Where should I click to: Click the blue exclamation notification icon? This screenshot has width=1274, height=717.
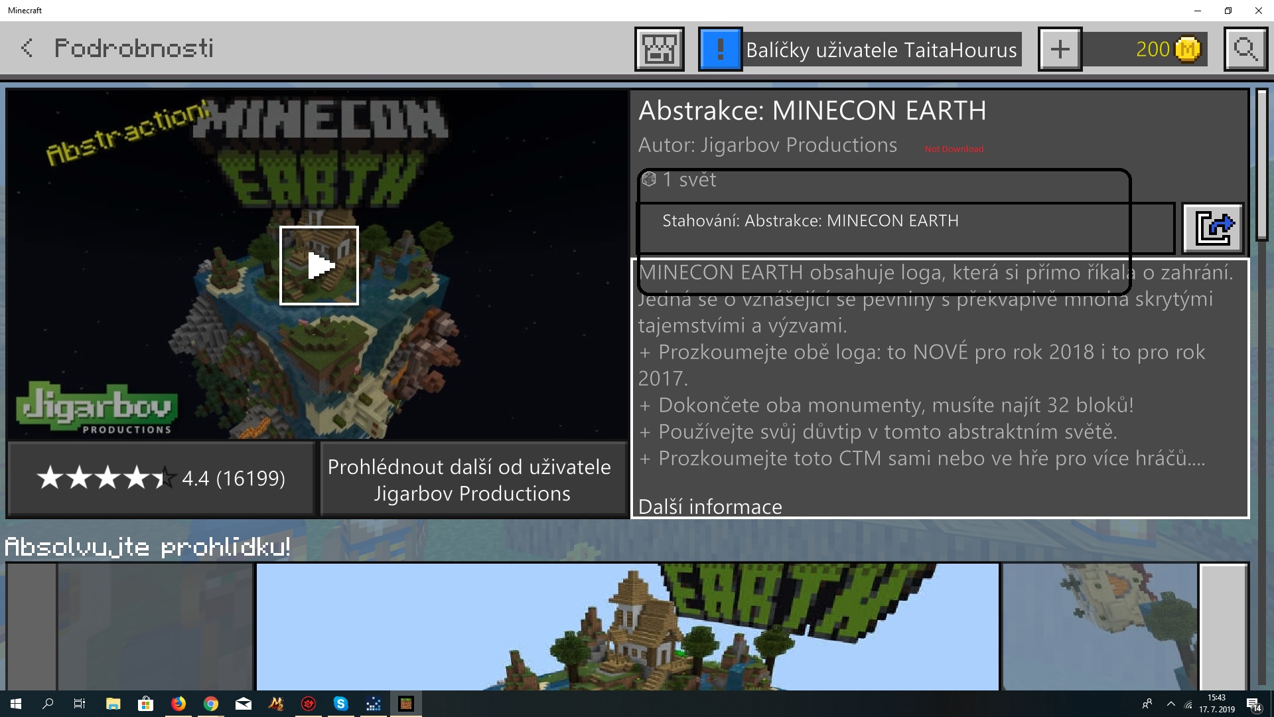(720, 49)
